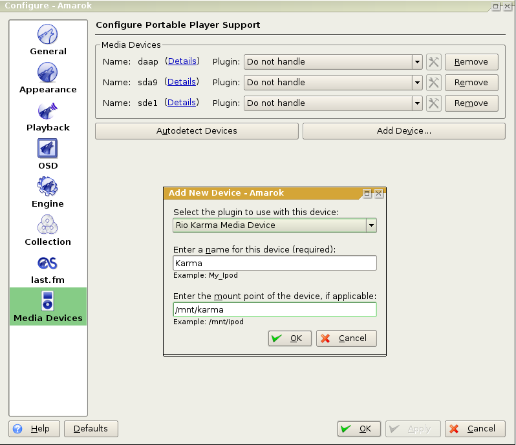
Task: Open plugin dropdown for daap device
Action: tap(416, 62)
